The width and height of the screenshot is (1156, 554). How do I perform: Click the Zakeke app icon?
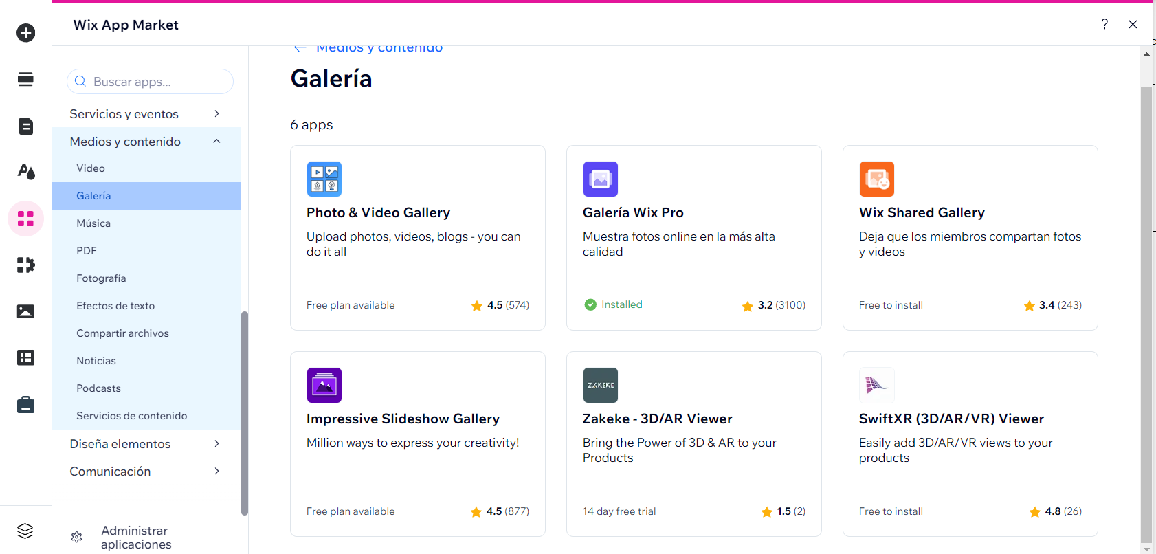point(600,385)
